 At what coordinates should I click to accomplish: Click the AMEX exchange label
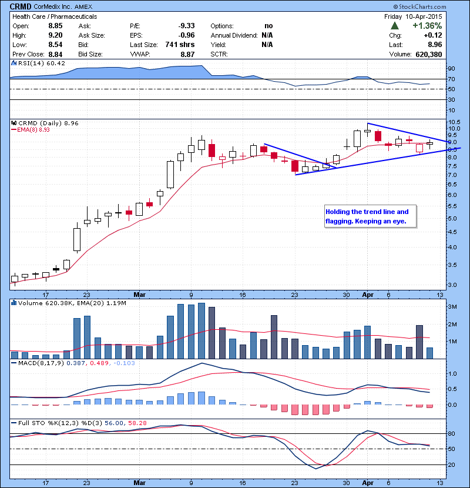click(83, 6)
